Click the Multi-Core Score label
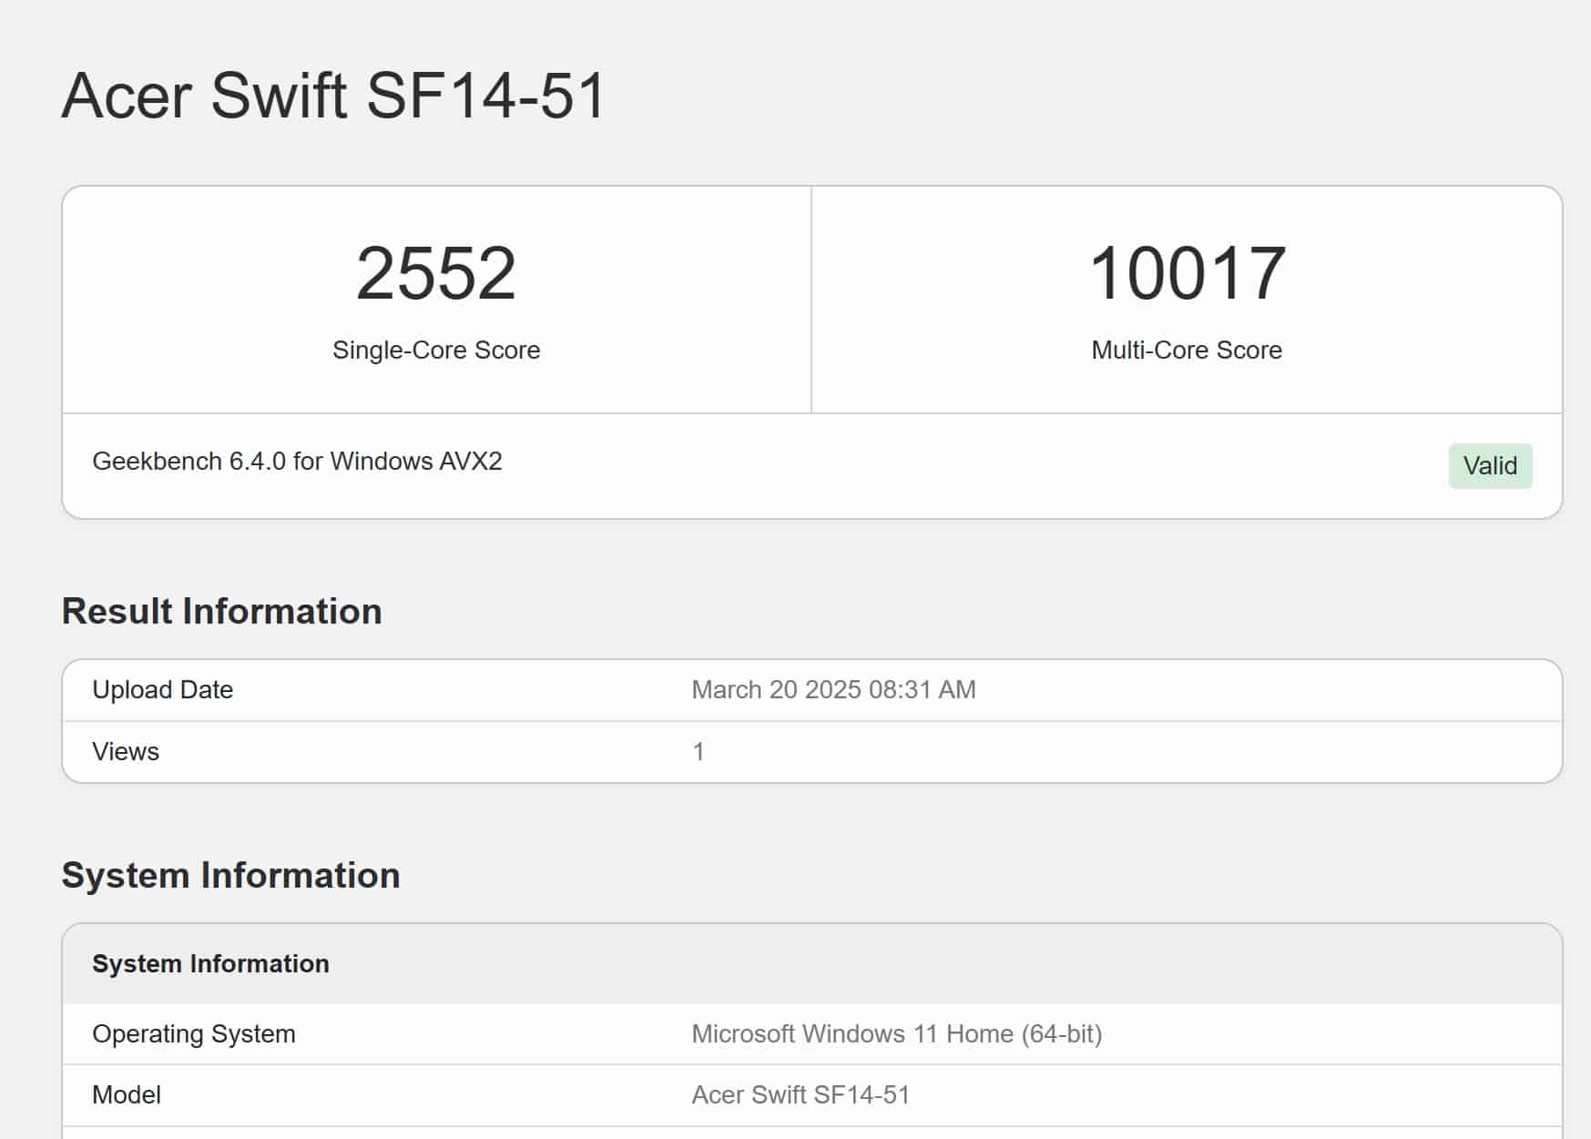The image size is (1591, 1139). pos(1186,351)
